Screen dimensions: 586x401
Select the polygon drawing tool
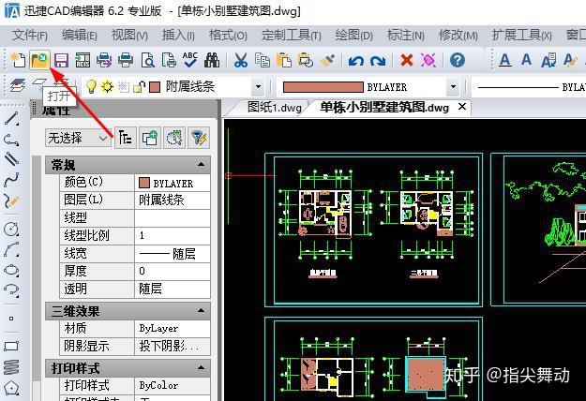(x=11, y=388)
